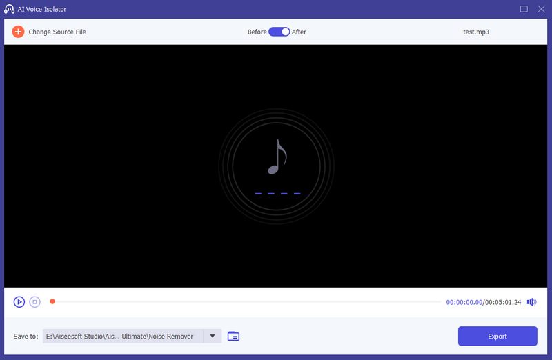Click the middle of the seek bar track
Screen dimensions: 552x360
(x=246, y=301)
